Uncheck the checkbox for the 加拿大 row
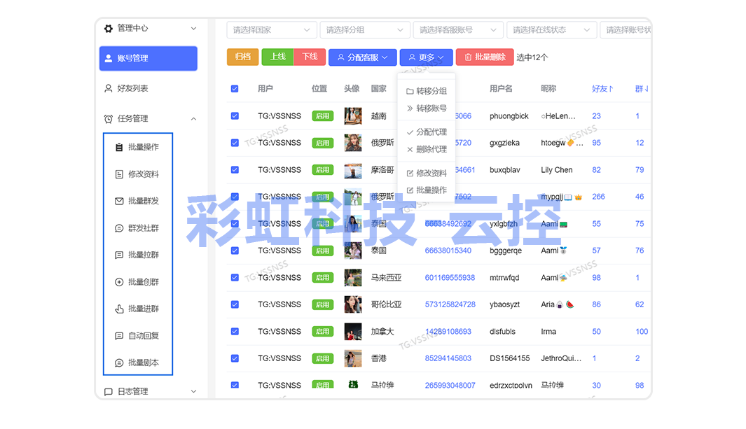This screenshot has width=746, height=429. [235, 332]
